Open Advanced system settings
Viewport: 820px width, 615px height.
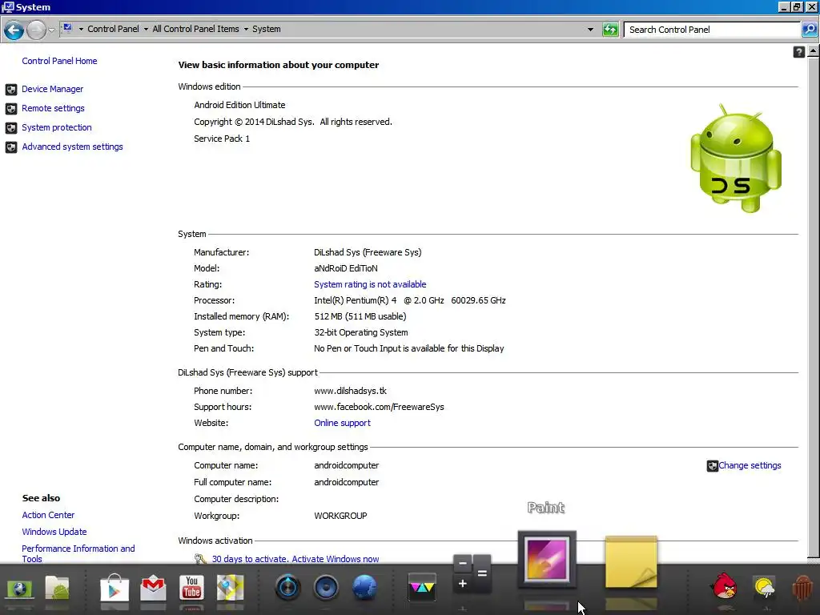tap(72, 147)
